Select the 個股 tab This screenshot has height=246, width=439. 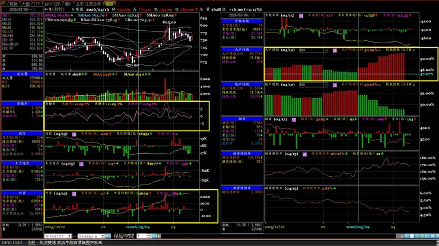pos(109,4)
